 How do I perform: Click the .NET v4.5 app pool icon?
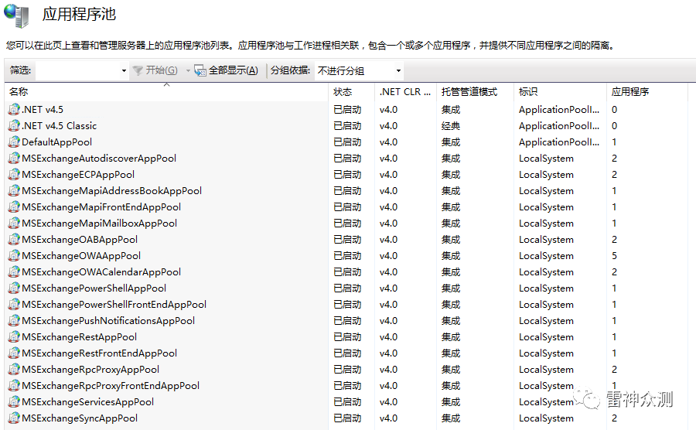[14, 109]
